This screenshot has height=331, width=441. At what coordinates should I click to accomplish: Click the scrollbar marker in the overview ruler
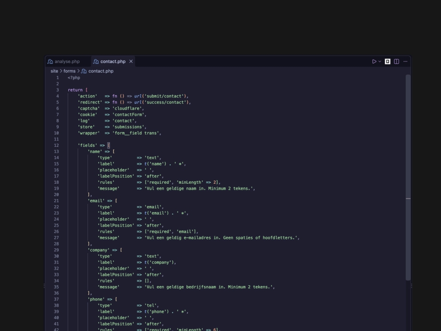[408, 199]
